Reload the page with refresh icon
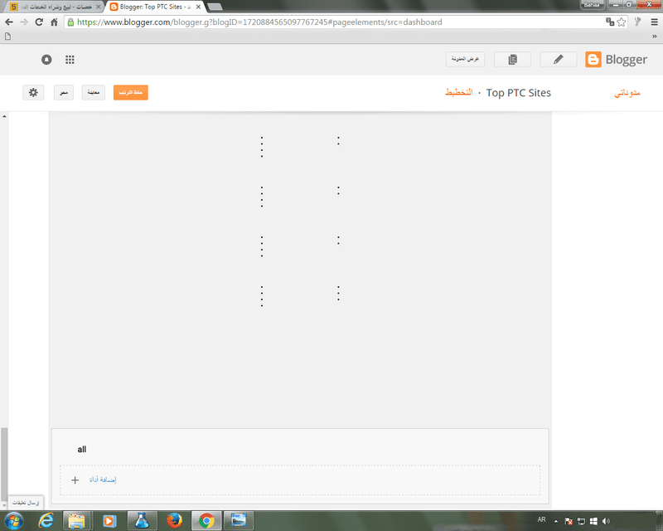663x531 pixels. (x=39, y=22)
